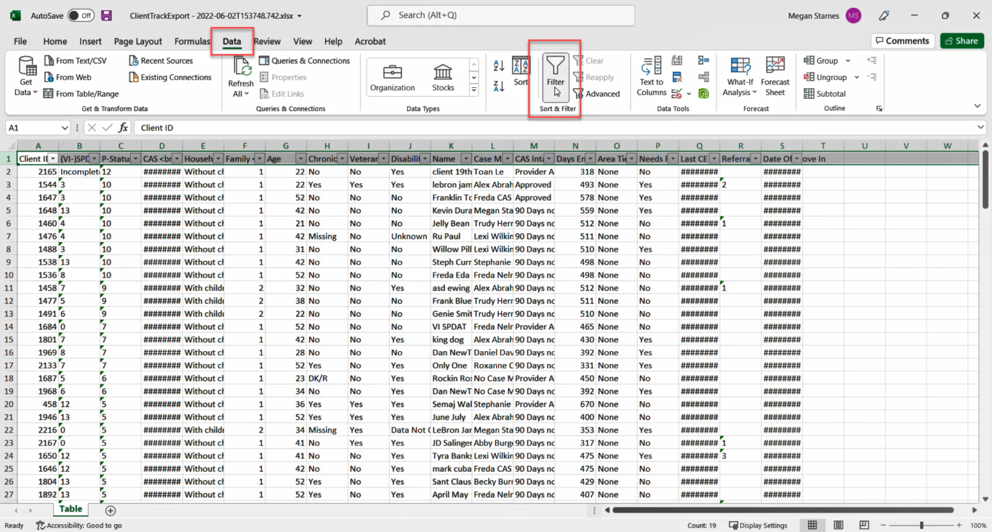Switch to the Formulas ribbon tab
992x532 pixels.
192,41
